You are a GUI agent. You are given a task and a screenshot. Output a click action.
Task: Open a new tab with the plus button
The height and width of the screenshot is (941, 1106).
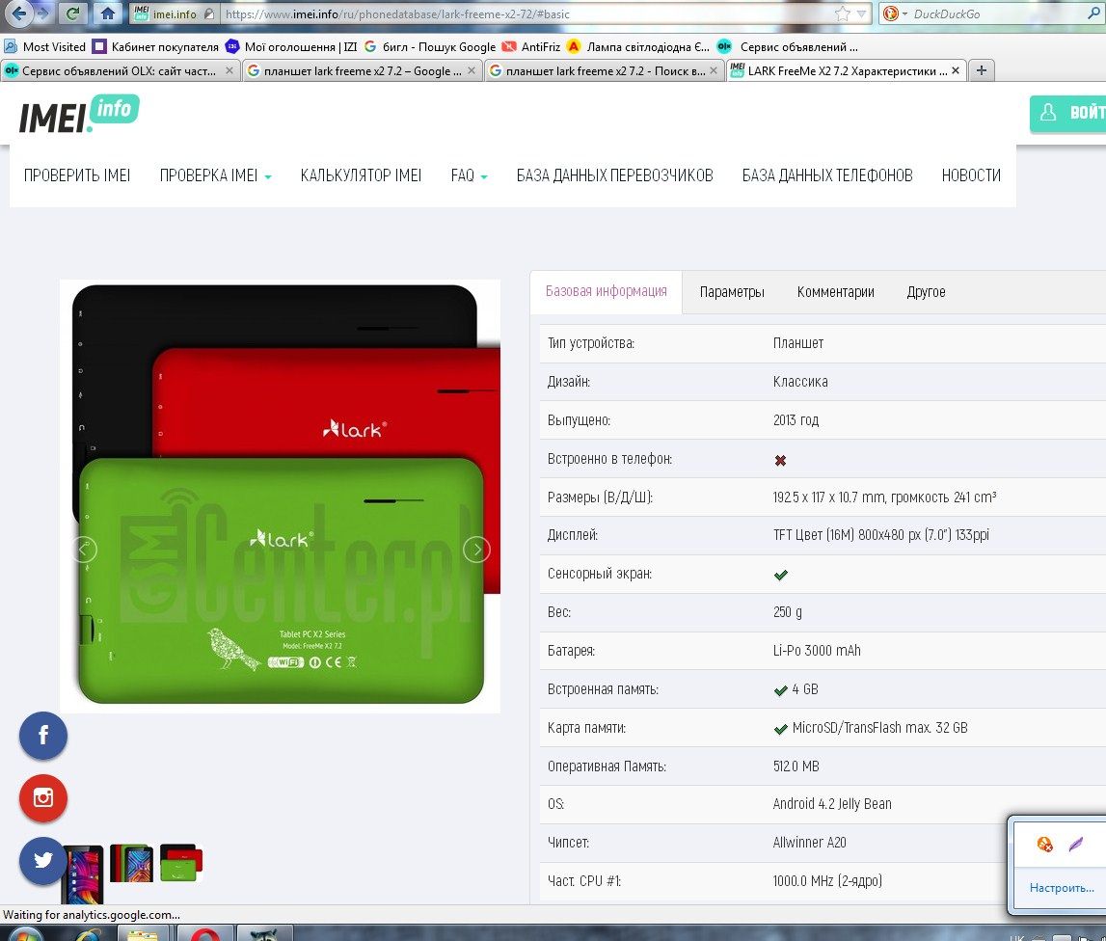click(x=982, y=70)
